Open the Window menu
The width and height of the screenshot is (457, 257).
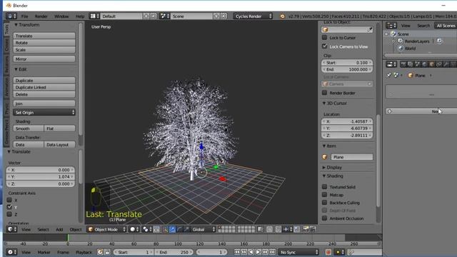click(x=61, y=16)
